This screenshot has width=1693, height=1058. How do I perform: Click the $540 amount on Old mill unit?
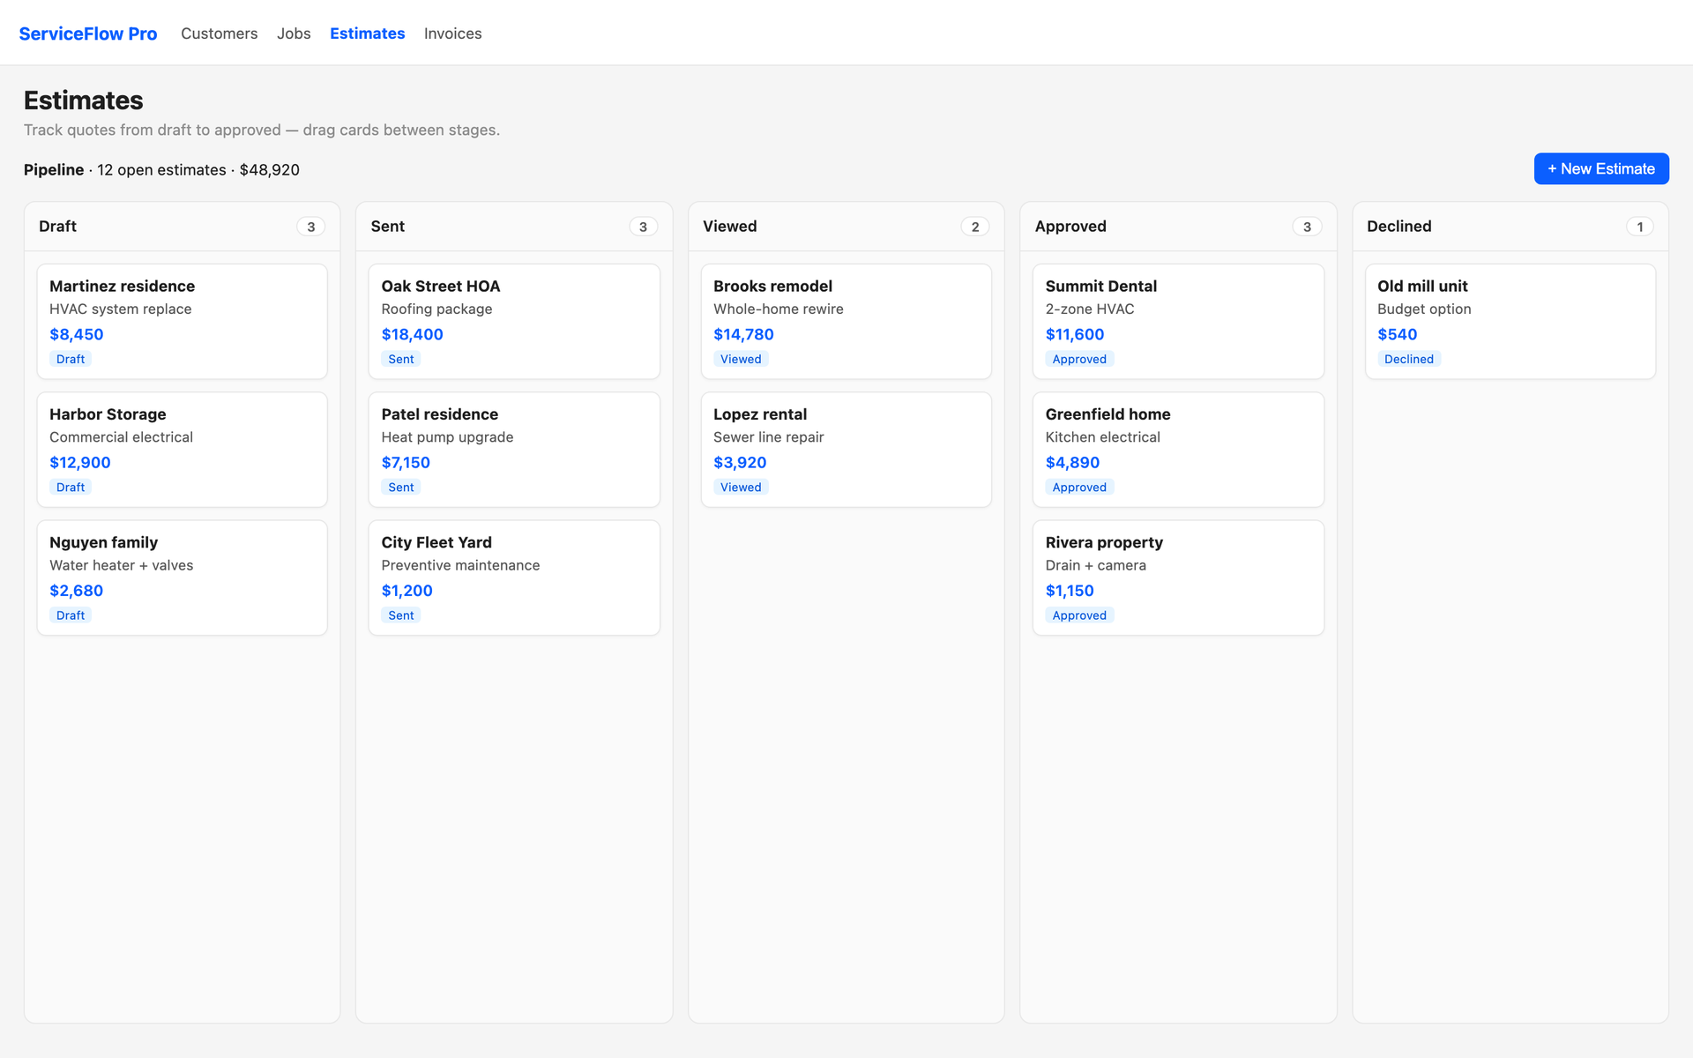tap(1398, 334)
